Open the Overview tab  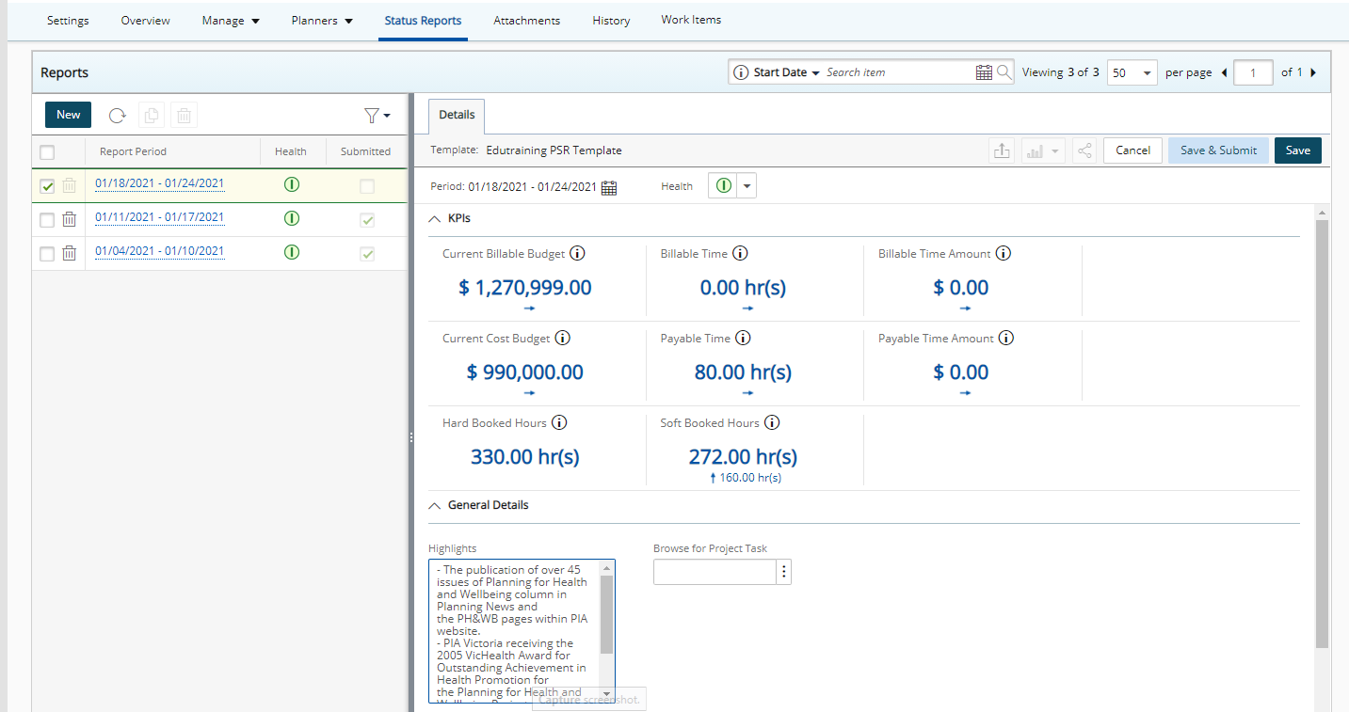[146, 21]
